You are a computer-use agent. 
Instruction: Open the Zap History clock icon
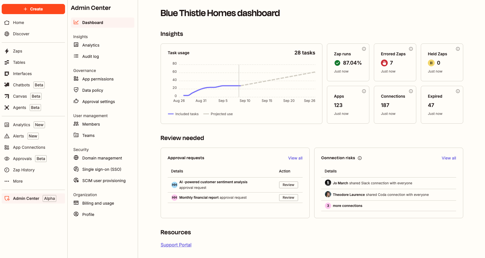coord(7,170)
